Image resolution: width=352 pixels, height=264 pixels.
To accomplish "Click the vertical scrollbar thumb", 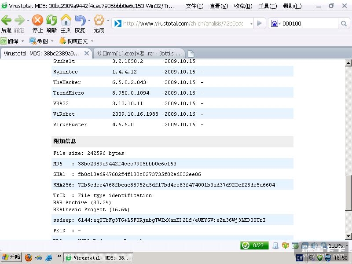I will click(x=348, y=193).
